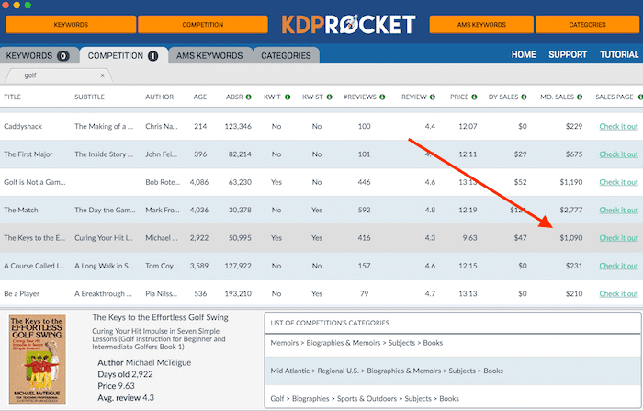Select the golf search tab
Image resolution: width=643 pixels, height=411 pixels.
(57, 75)
